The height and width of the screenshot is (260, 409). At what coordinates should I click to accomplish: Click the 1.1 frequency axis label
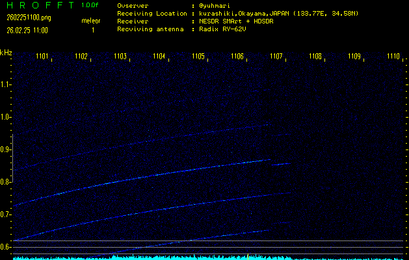pos(6,84)
